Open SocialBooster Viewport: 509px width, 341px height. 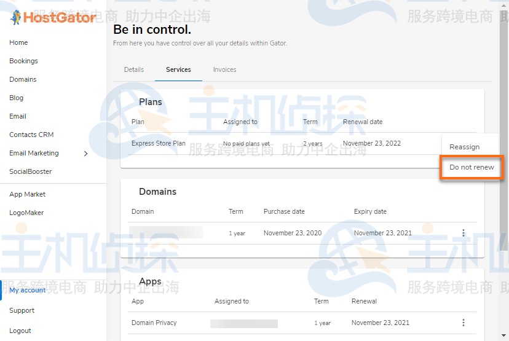tap(31, 171)
